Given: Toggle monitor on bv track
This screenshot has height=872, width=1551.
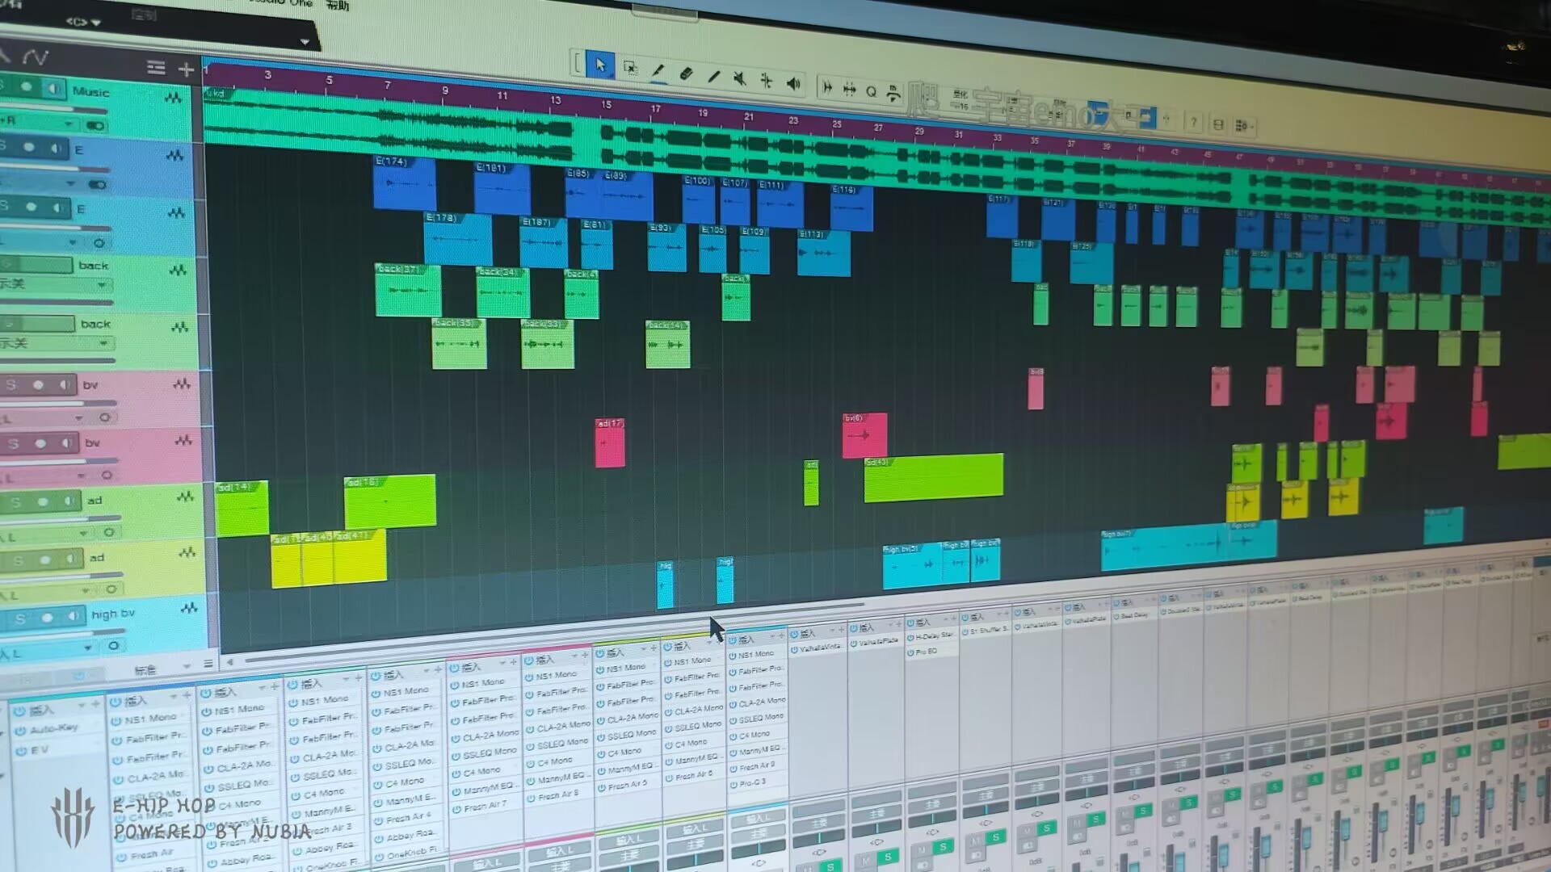Looking at the screenshot, I should pyautogui.click(x=63, y=385).
